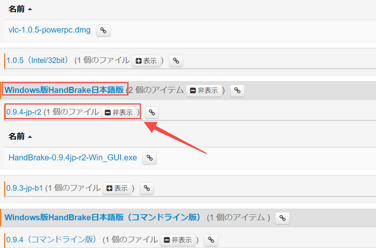The width and height of the screenshot is (376, 248).
Task: Sort by 名前 in the vlc file table
Action: pos(20,9)
